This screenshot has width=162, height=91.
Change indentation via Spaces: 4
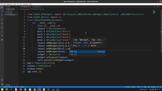click(134, 87)
